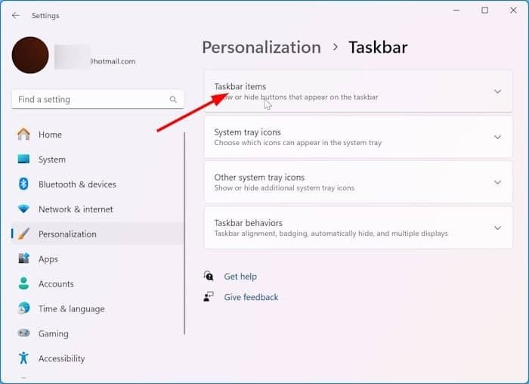Screen dimensions: 529x384
Task: Click the Give feedback icon
Action: point(209,297)
